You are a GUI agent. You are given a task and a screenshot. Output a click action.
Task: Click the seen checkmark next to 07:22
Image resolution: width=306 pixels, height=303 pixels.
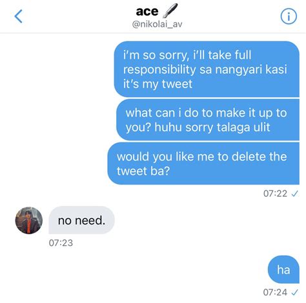pos(294,194)
